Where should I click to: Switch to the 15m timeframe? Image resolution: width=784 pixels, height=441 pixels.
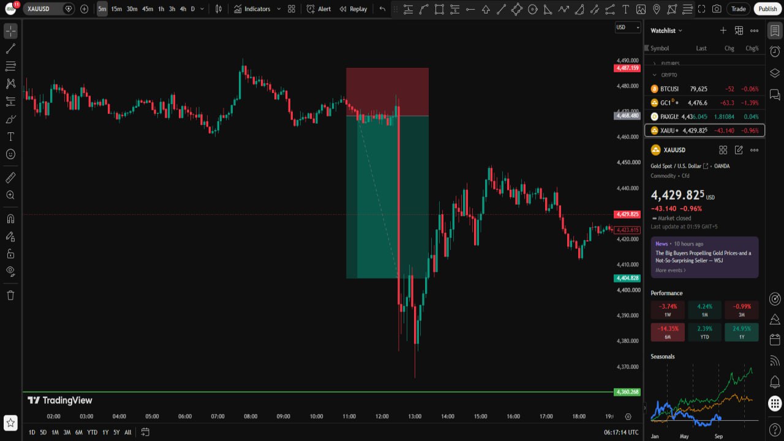coord(116,9)
